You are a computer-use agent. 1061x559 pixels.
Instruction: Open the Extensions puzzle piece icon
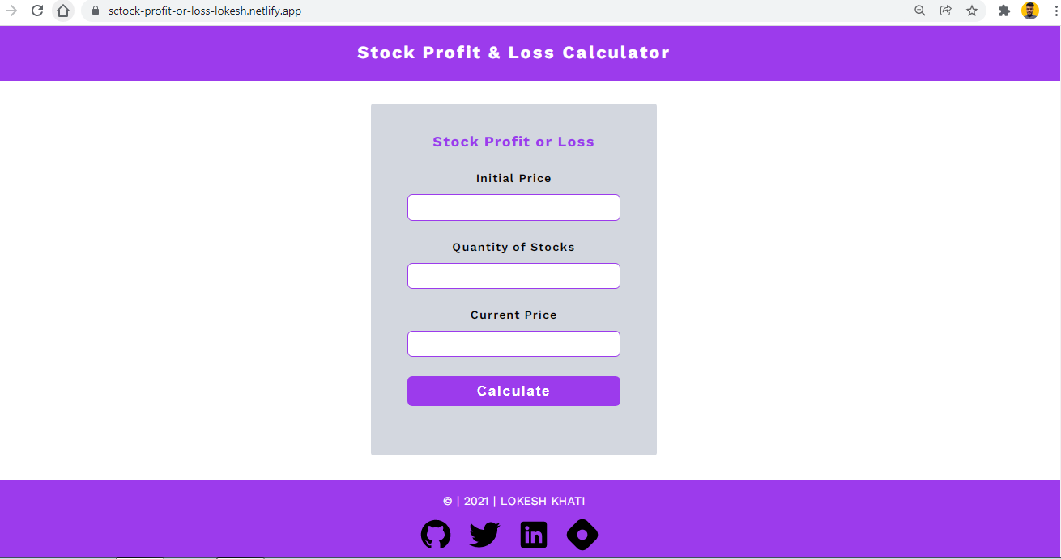1004,11
